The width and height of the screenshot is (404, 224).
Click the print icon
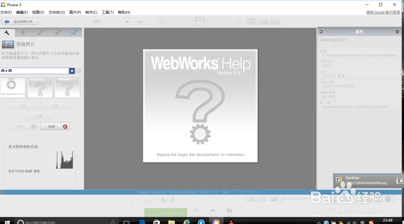[213, 211]
